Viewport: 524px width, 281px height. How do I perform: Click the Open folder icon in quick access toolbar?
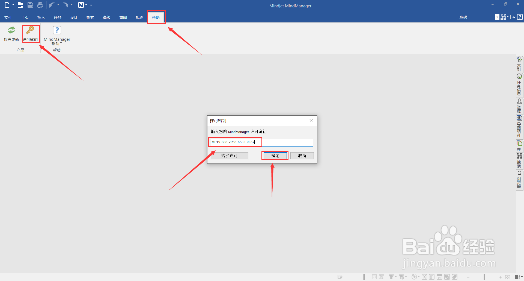[x=20, y=5]
